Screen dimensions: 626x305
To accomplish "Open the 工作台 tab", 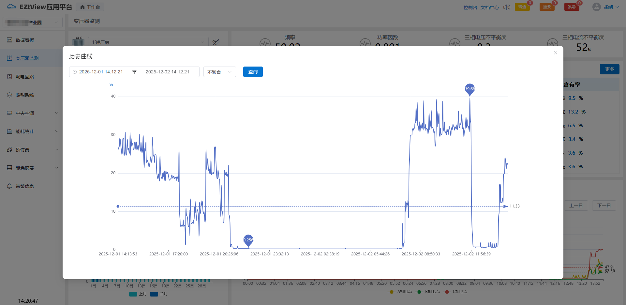I will point(90,7).
